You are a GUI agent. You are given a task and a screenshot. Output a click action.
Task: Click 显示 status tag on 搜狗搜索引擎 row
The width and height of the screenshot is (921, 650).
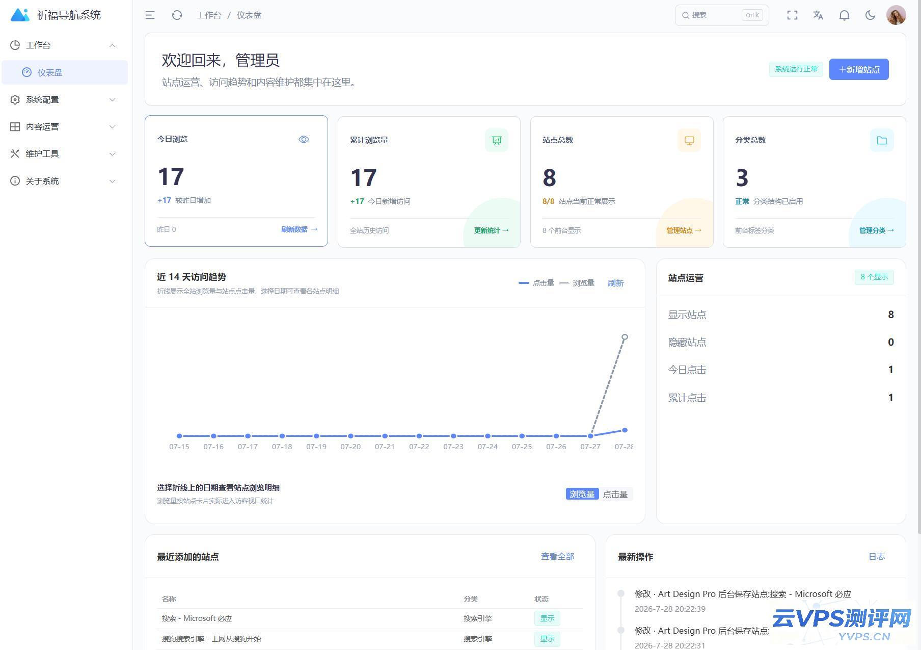point(547,639)
